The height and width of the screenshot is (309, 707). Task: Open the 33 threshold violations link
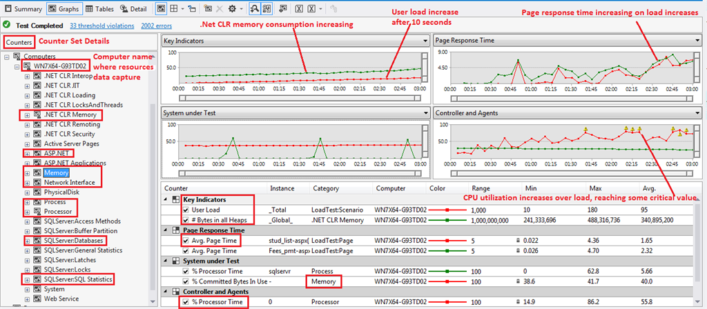(x=102, y=25)
